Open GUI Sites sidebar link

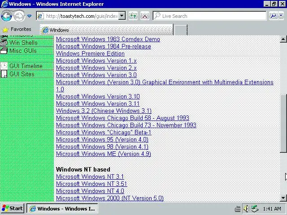22,74
